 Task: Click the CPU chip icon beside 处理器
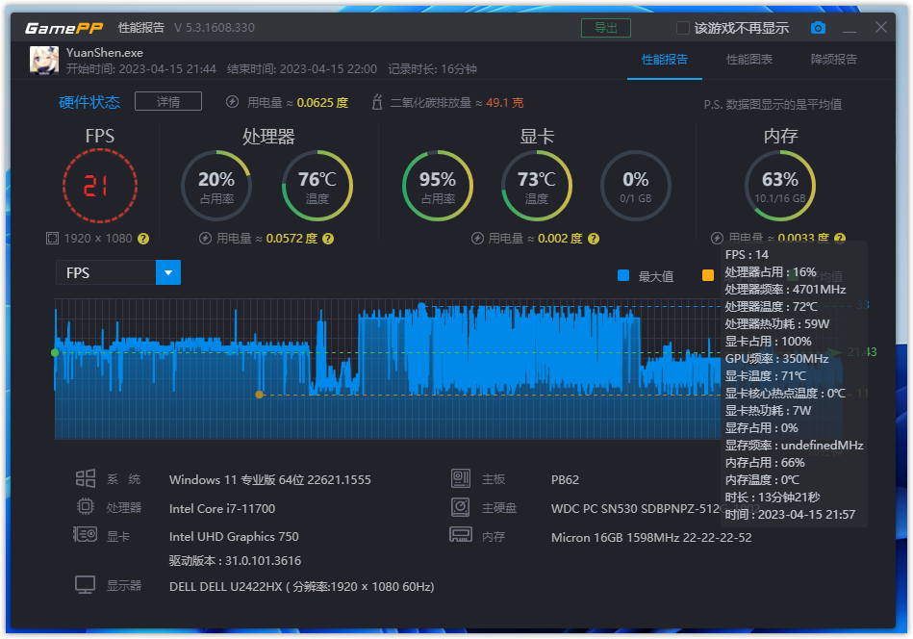[x=86, y=507]
